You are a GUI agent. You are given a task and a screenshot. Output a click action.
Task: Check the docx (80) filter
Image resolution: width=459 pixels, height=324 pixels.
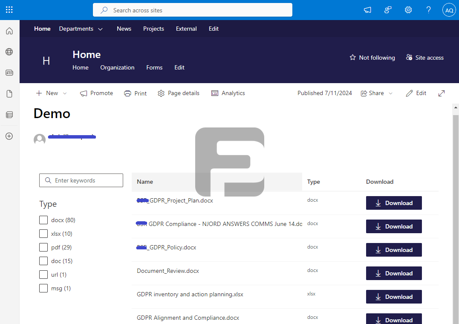43,220
